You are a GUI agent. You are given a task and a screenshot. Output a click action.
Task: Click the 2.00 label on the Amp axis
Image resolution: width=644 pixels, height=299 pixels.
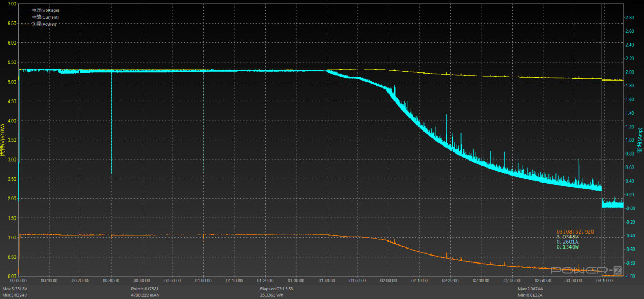(631, 72)
